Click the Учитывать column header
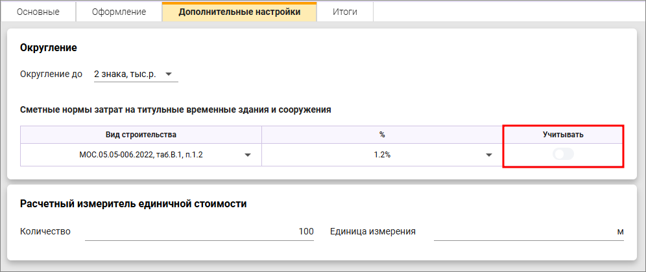The image size is (646, 272). click(x=563, y=134)
